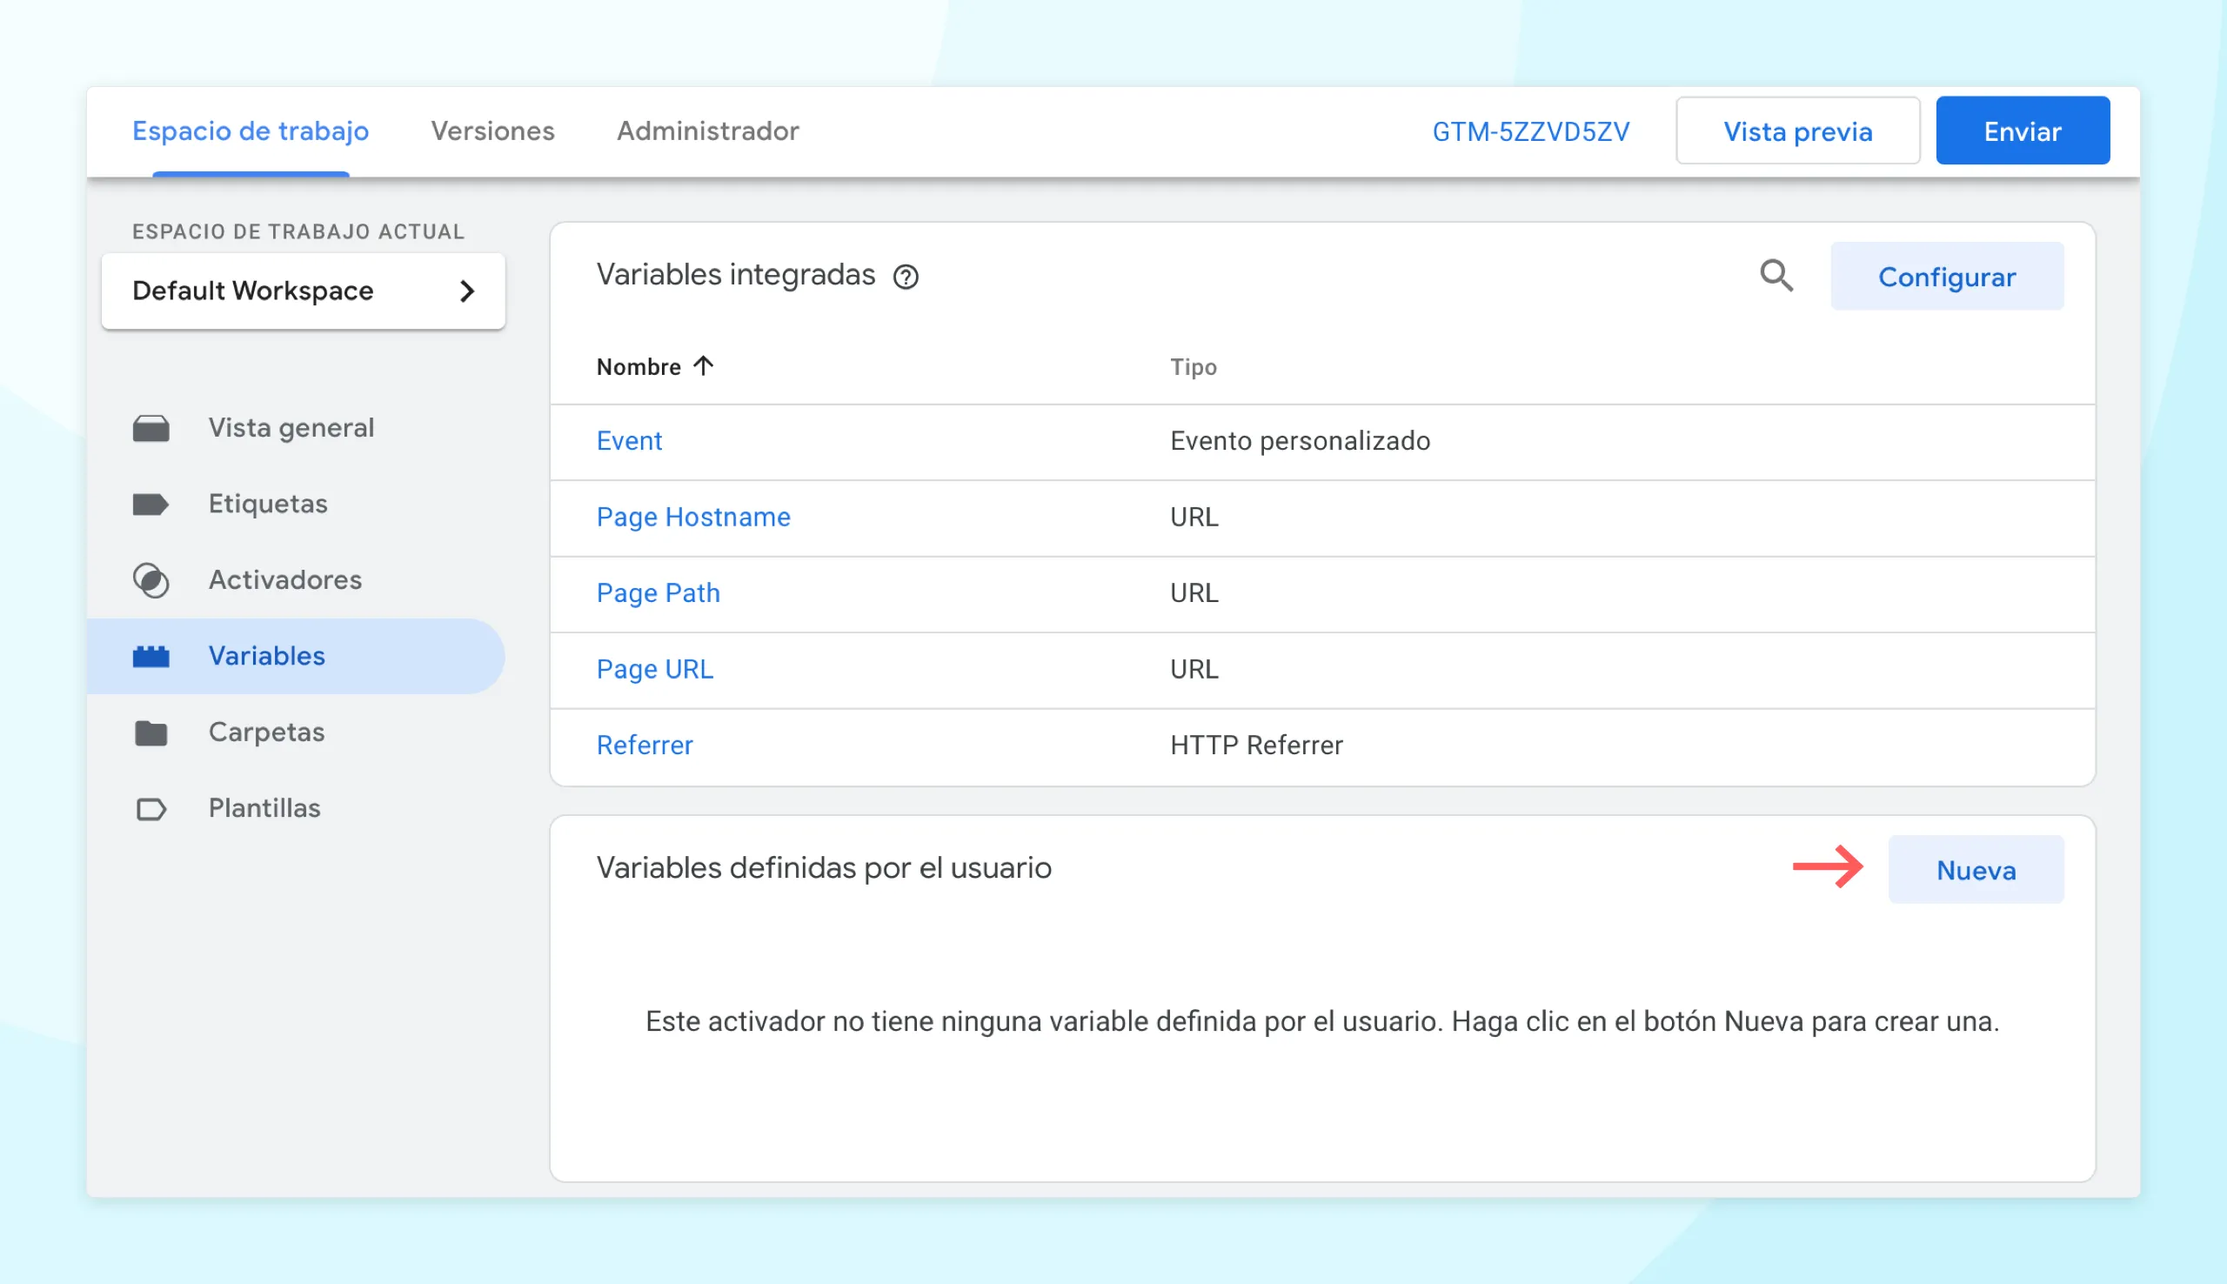2227x1284 pixels.
Task: Click the Enviar button to publish
Action: pos(2023,130)
